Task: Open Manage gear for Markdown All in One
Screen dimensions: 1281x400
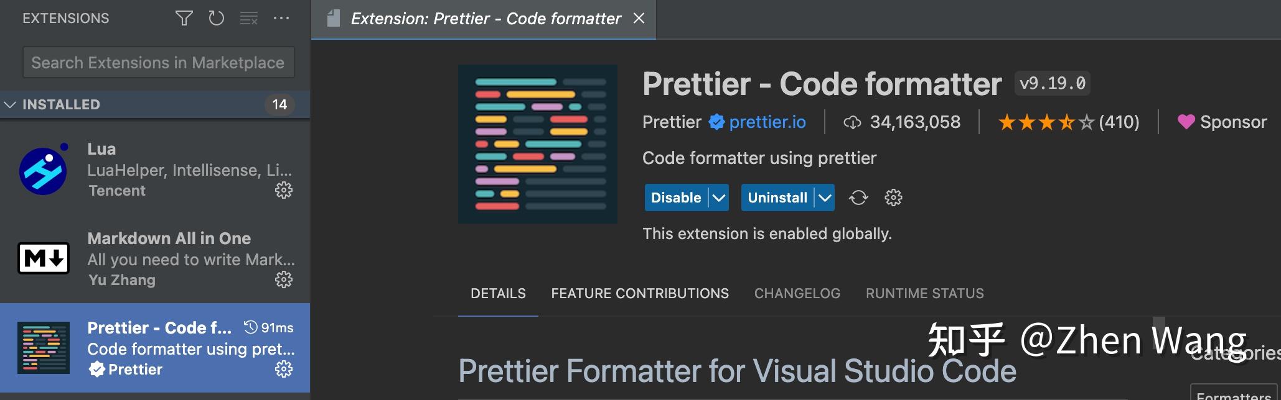Action: 284,280
